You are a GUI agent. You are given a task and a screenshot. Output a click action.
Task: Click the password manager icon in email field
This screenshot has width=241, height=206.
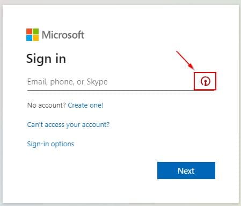point(205,81)
